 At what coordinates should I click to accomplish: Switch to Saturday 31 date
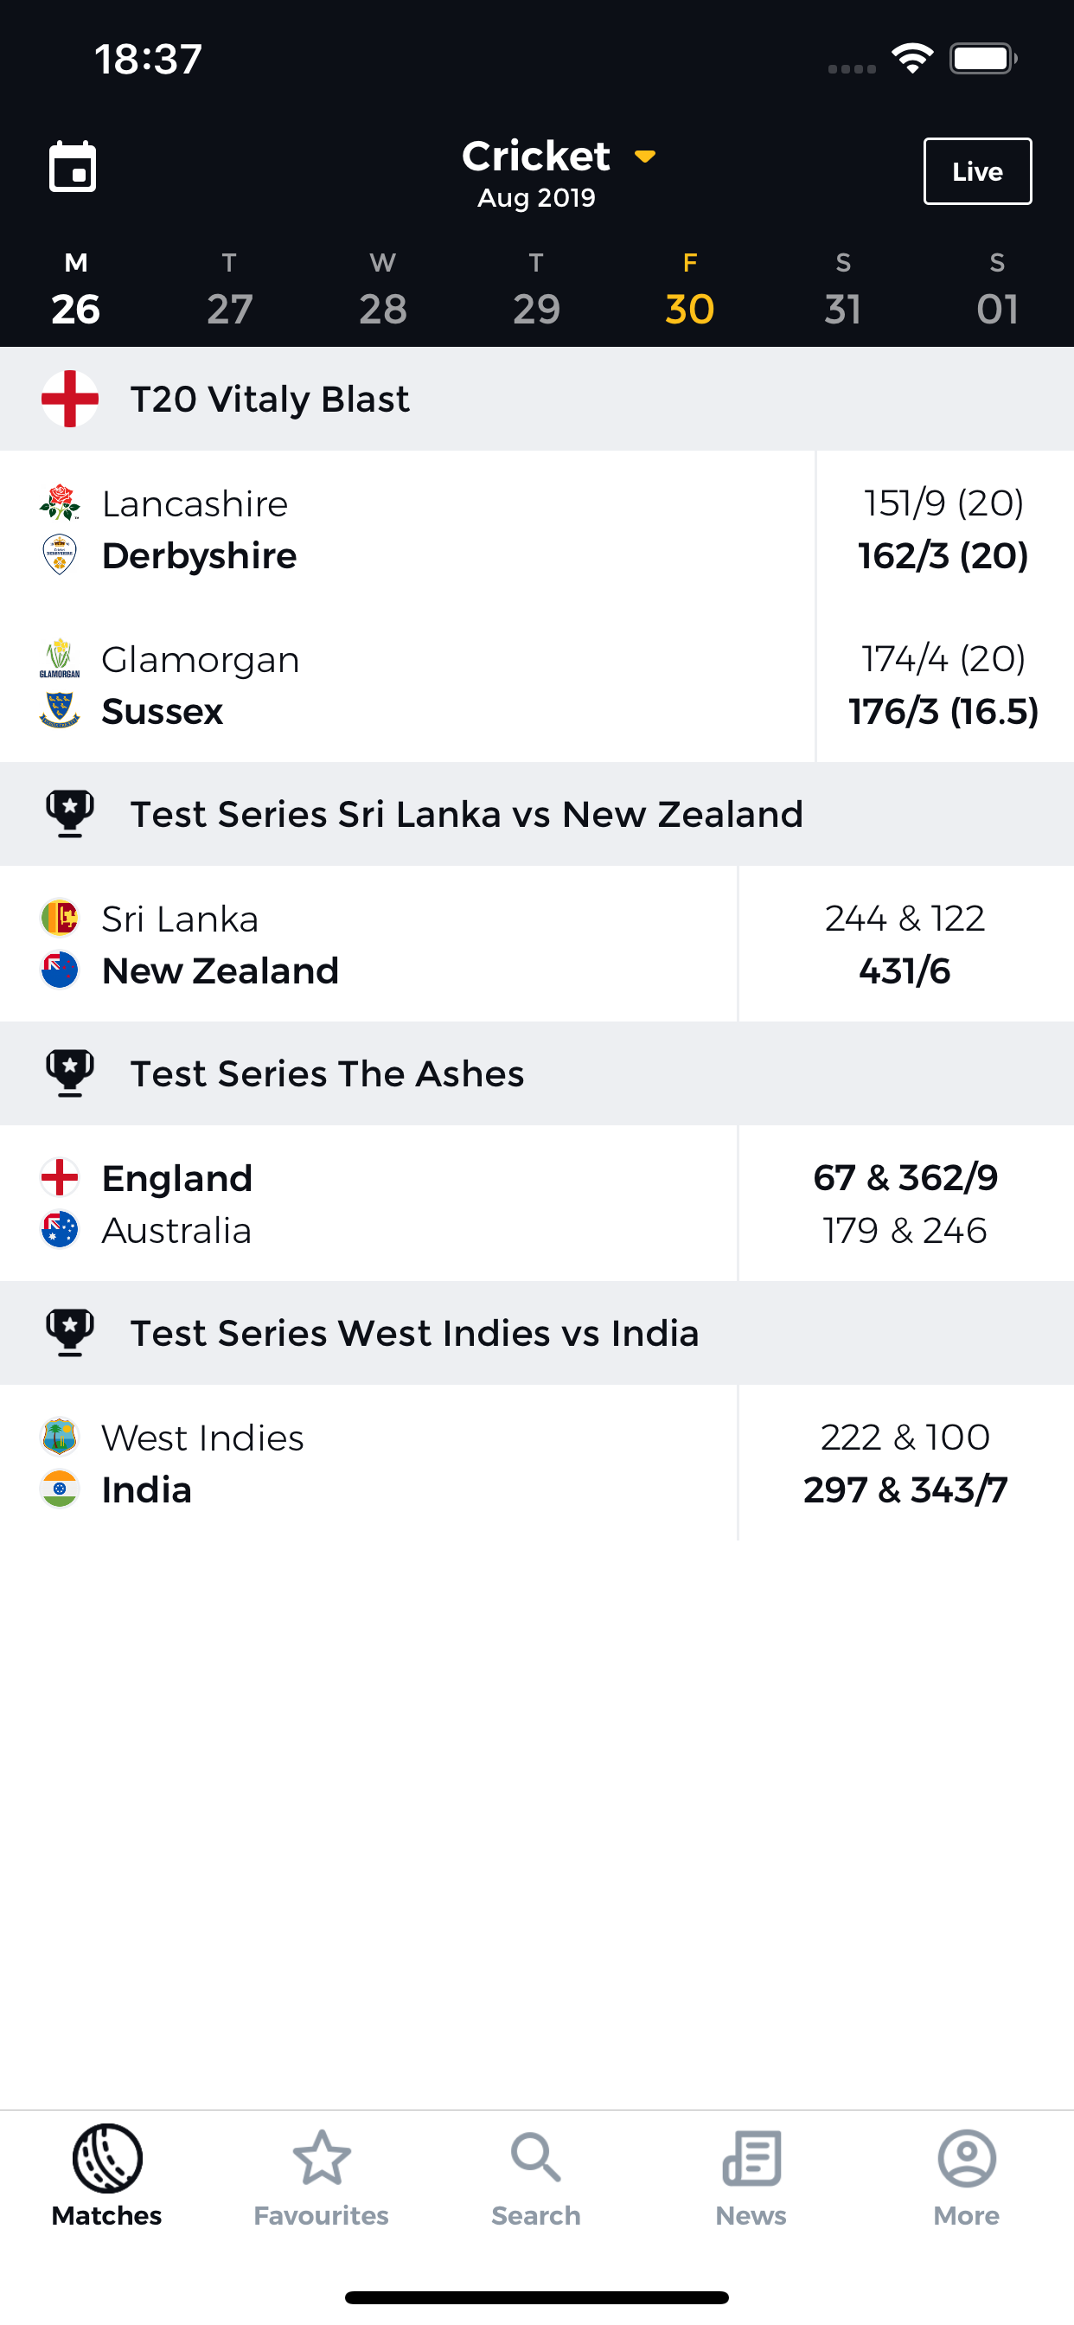[x=843, y=290]
